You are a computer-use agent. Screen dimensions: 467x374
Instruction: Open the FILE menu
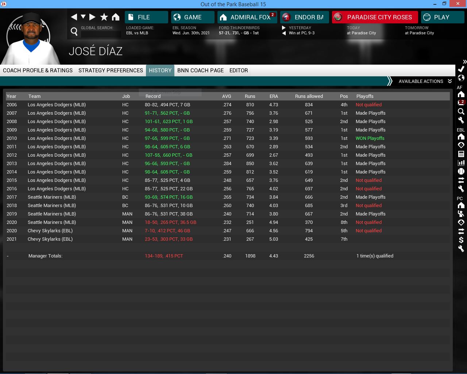(146, 17)
